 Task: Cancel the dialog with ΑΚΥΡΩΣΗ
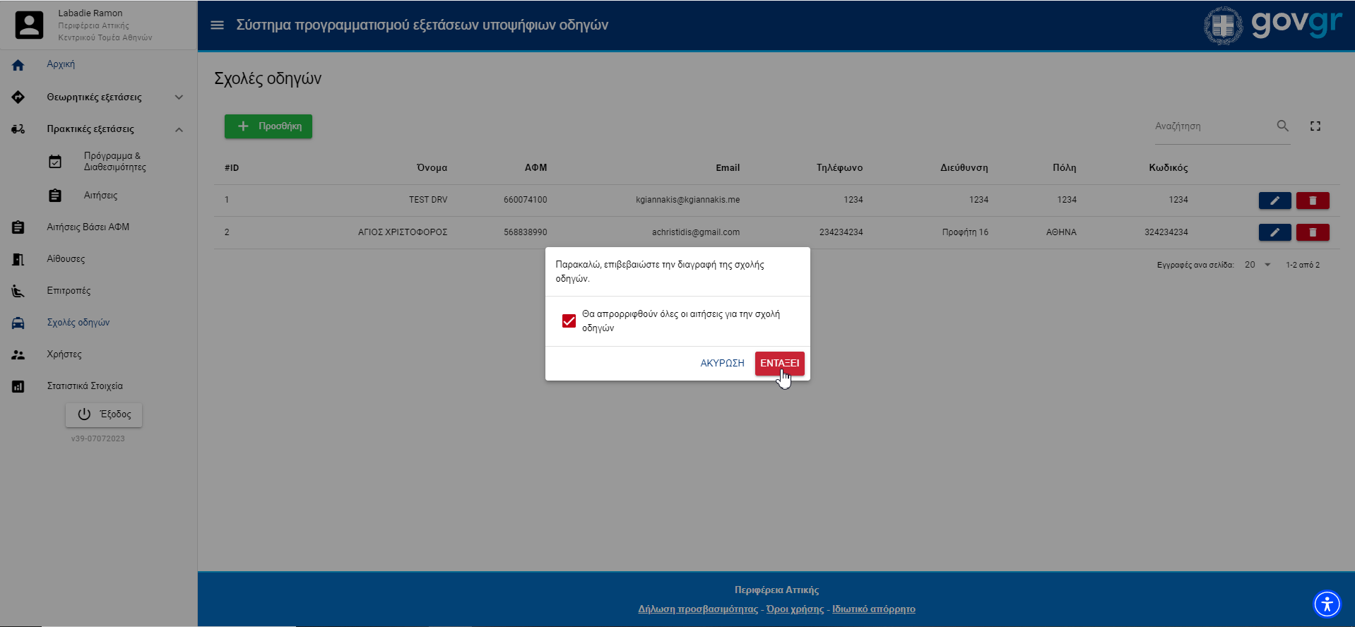722,363
